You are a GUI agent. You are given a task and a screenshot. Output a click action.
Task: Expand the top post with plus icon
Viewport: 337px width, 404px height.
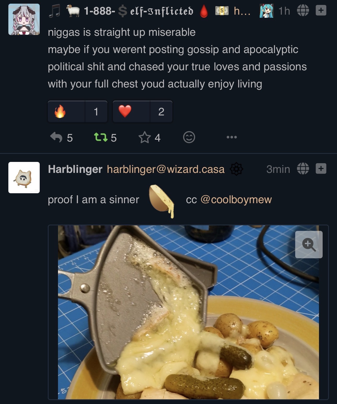tap(321, 11)
